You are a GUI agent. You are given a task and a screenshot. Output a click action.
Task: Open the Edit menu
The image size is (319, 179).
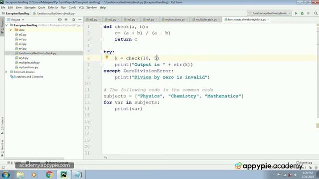[10, 7]
